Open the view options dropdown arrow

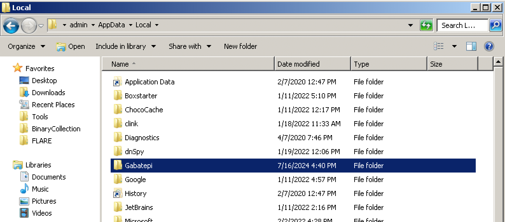tap(454, 46)
